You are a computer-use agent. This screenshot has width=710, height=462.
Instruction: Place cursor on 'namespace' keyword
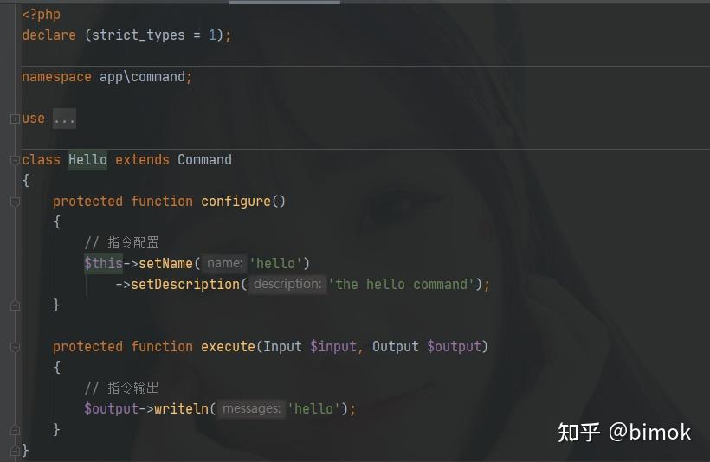pyautogui.click(x=56, y=77)
